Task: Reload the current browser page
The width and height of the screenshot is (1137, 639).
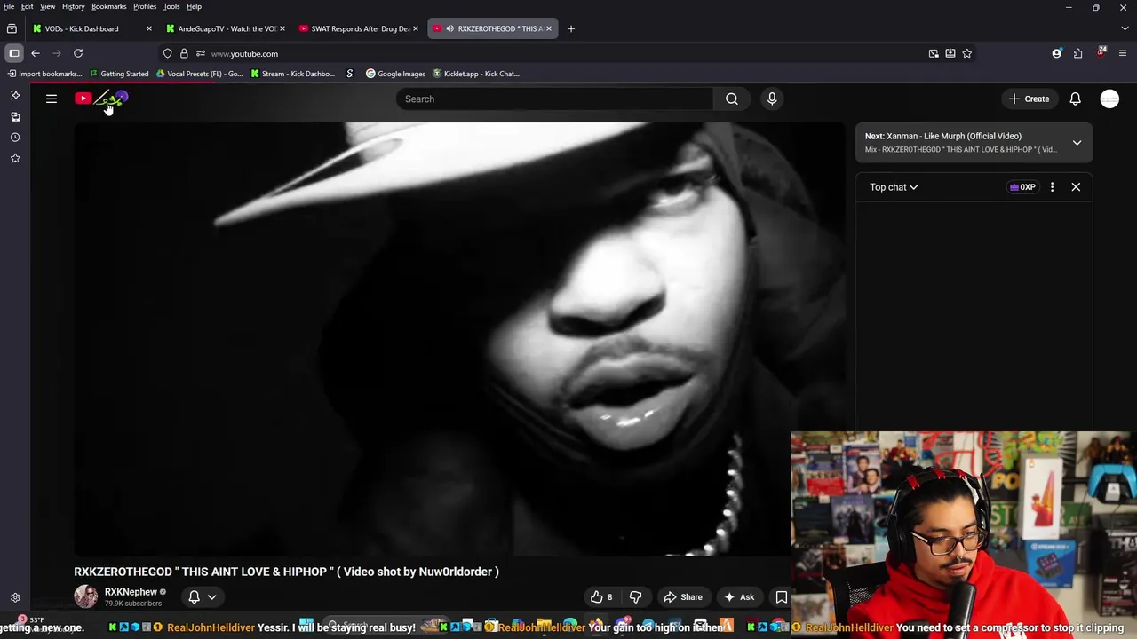Action: pos(78,53)
